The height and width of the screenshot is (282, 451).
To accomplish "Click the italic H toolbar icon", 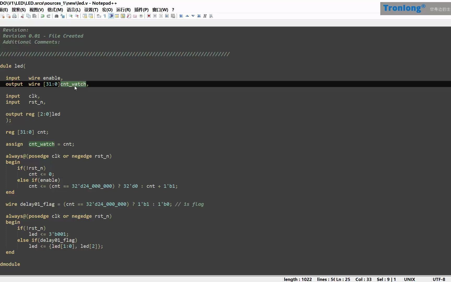I will tap(205, 16).
